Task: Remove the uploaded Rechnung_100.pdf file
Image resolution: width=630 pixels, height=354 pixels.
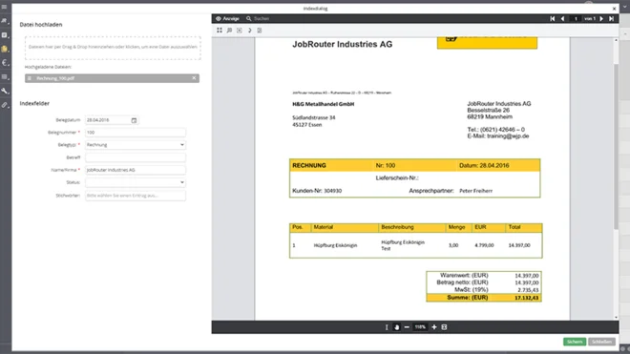Action: (194, 78)
